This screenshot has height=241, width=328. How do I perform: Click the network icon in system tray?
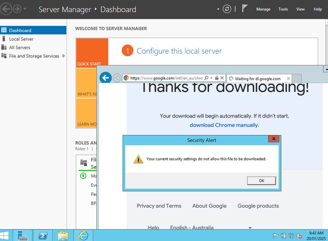pos(291,236)
